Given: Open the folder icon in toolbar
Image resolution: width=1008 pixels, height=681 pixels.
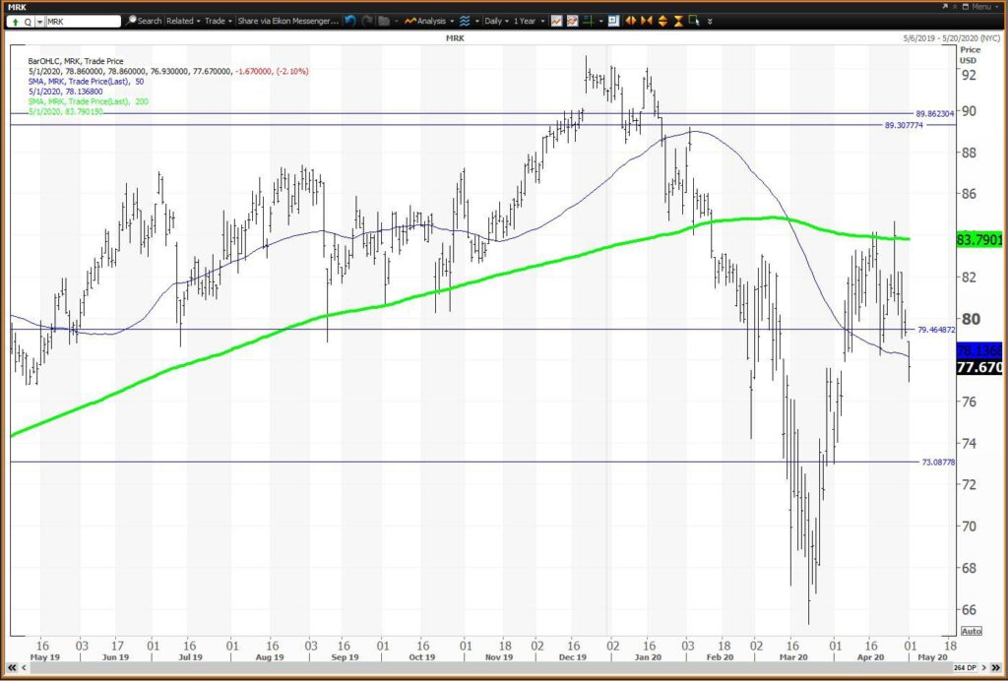Looking at the screenshot, I should click(x=385, y=22).
